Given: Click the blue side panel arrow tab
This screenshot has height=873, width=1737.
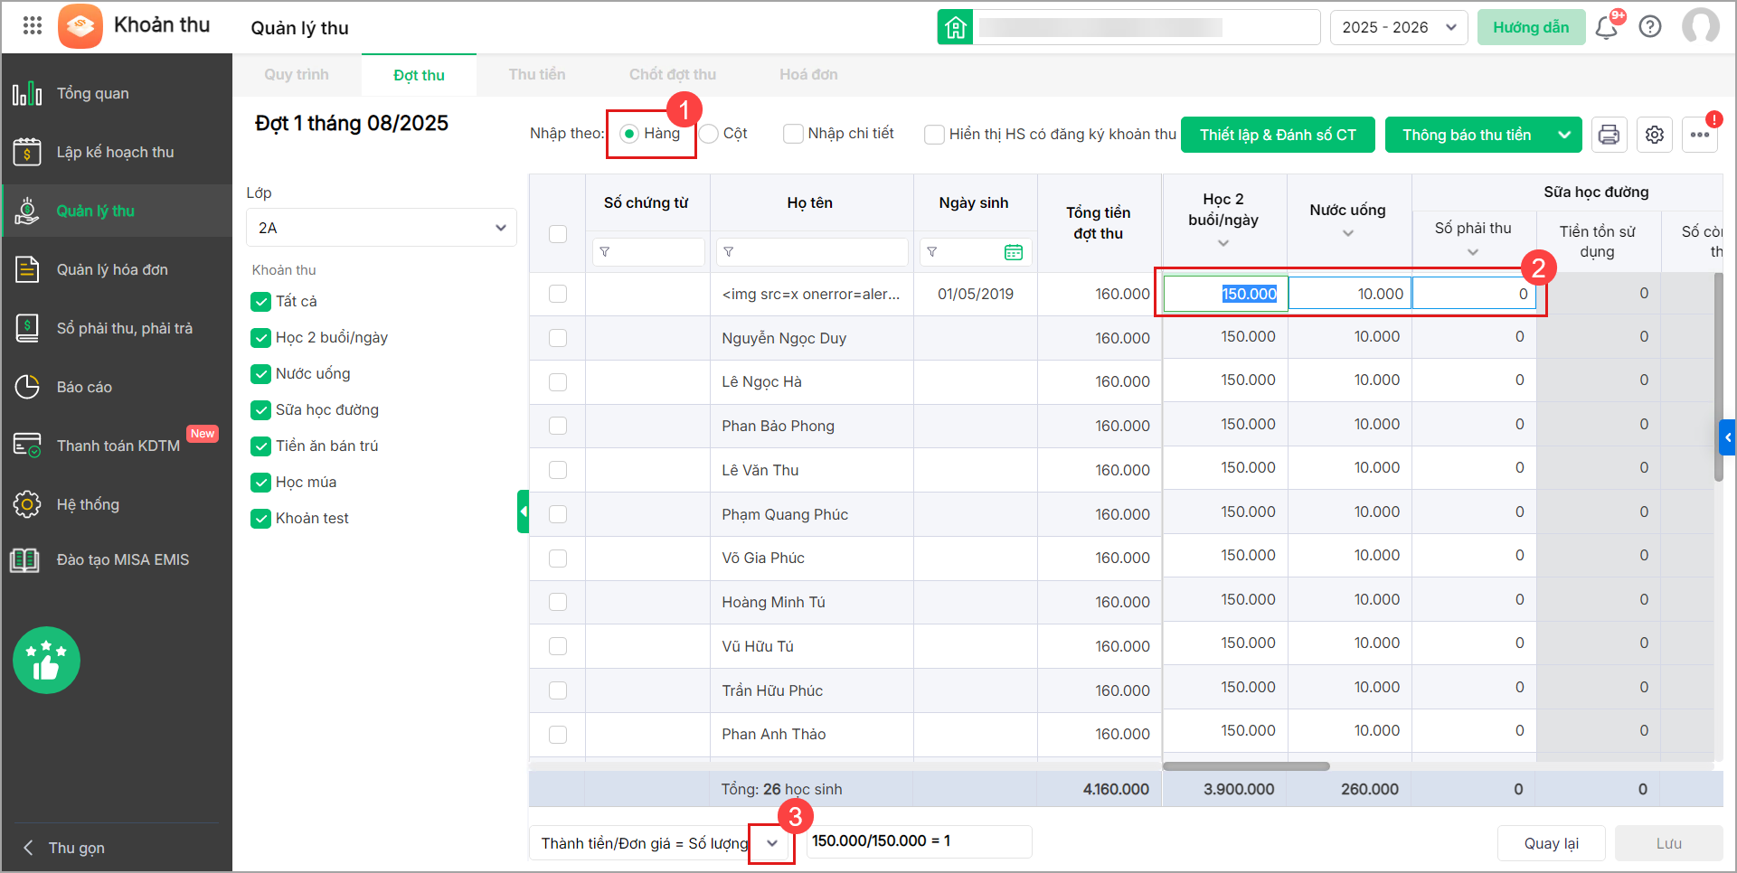Looking at the screenshot, I should (x=1728, y=437).
